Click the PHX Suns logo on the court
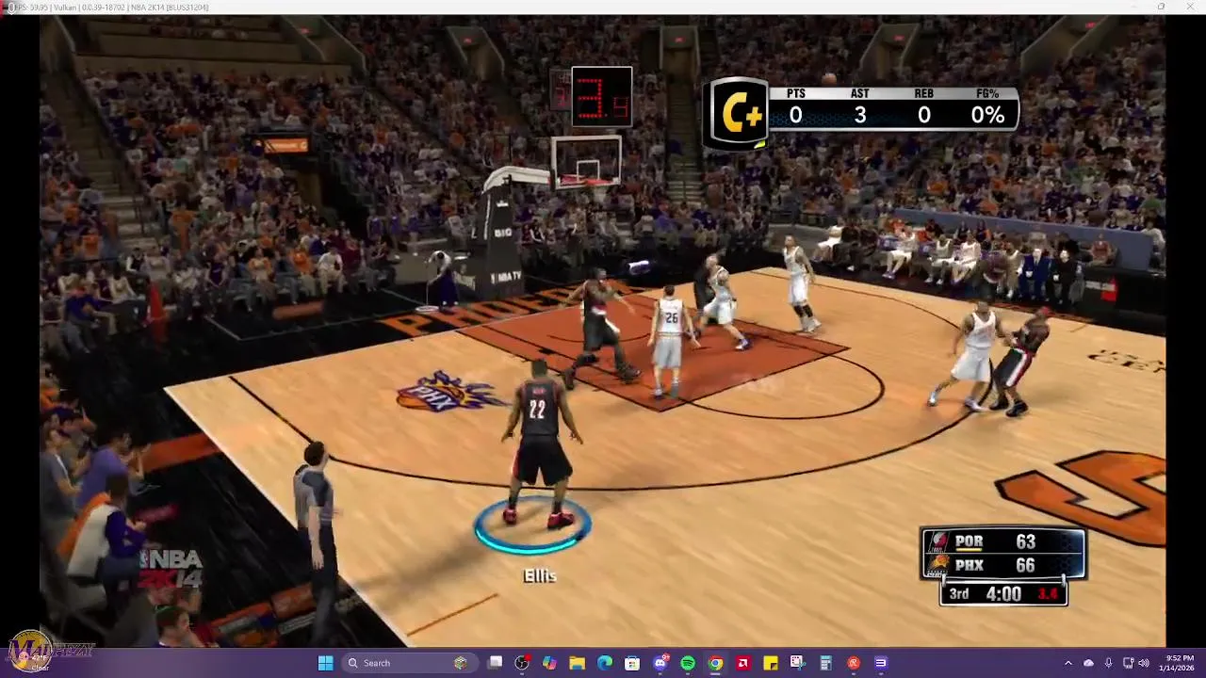1206x678 pixels. pyautogui.click(x=450, y=390)
